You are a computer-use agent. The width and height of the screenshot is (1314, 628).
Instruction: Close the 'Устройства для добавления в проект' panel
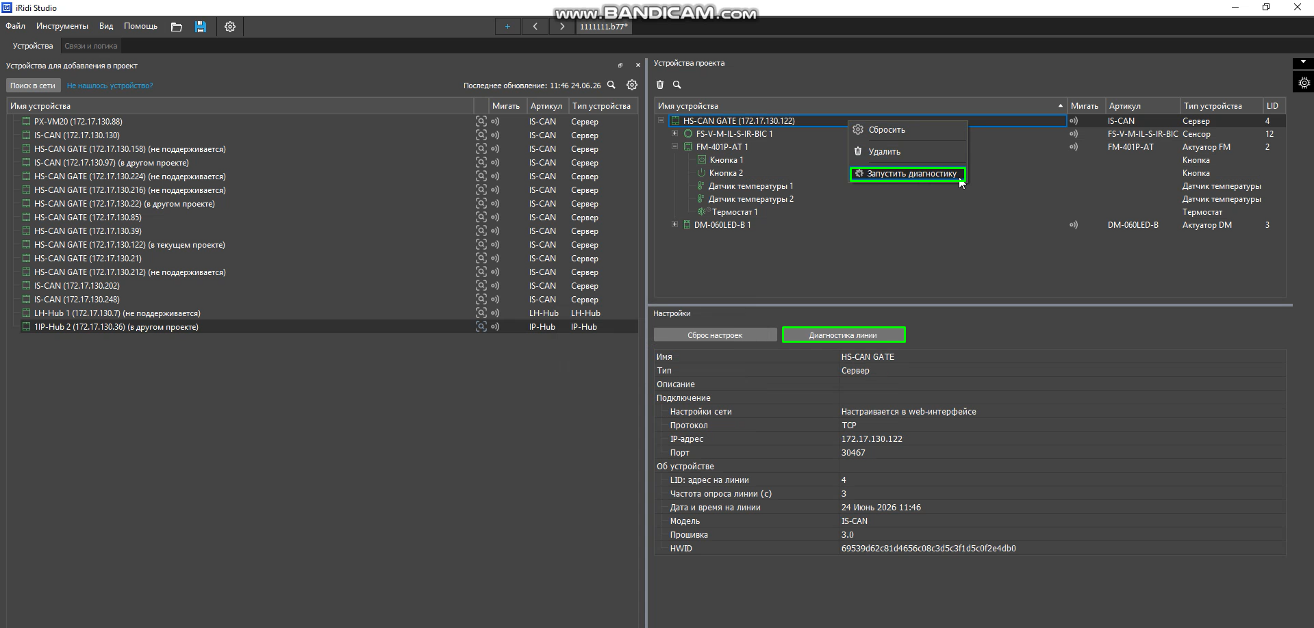[x=637, y=66]
